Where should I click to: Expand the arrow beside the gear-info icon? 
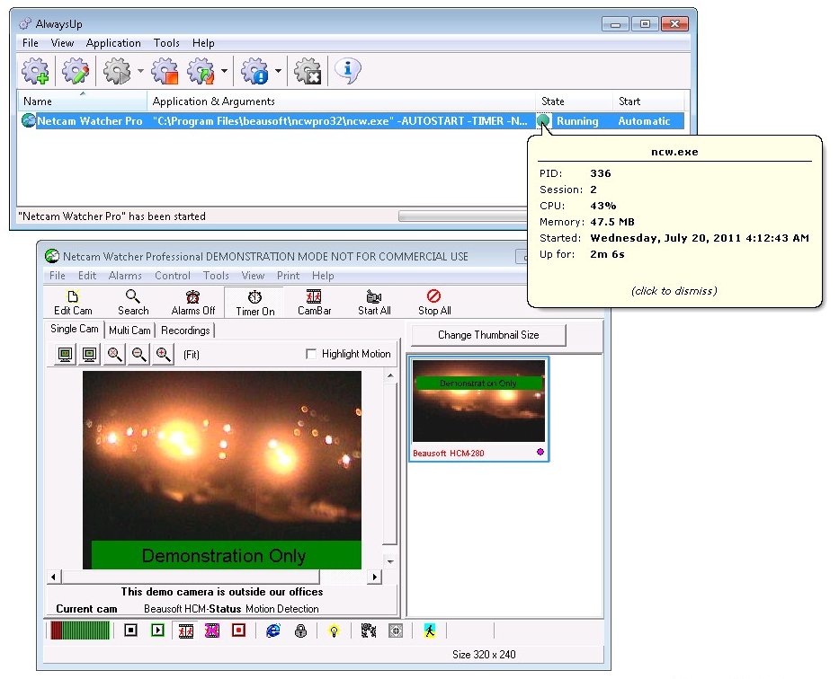click(x=278, y=71)
